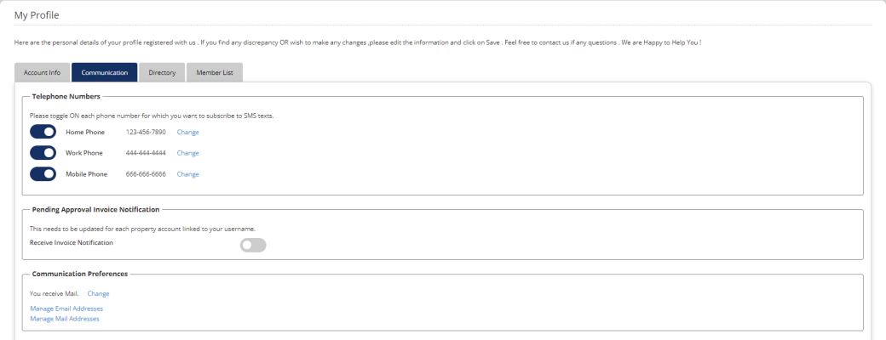The width and height of the screenshot is (886, 340).
Task: Disable SMS texts for Home Phone
Action: click(43, 132)
